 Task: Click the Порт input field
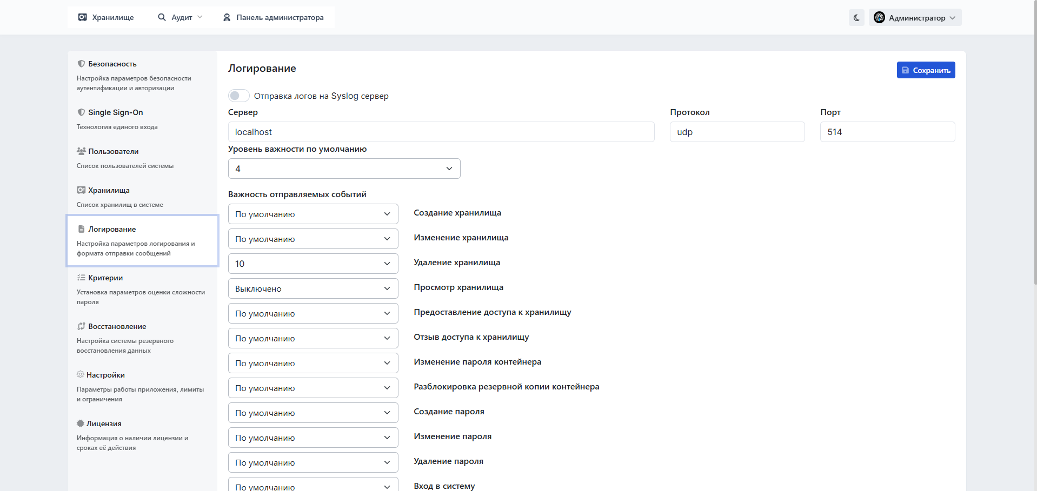887,132
